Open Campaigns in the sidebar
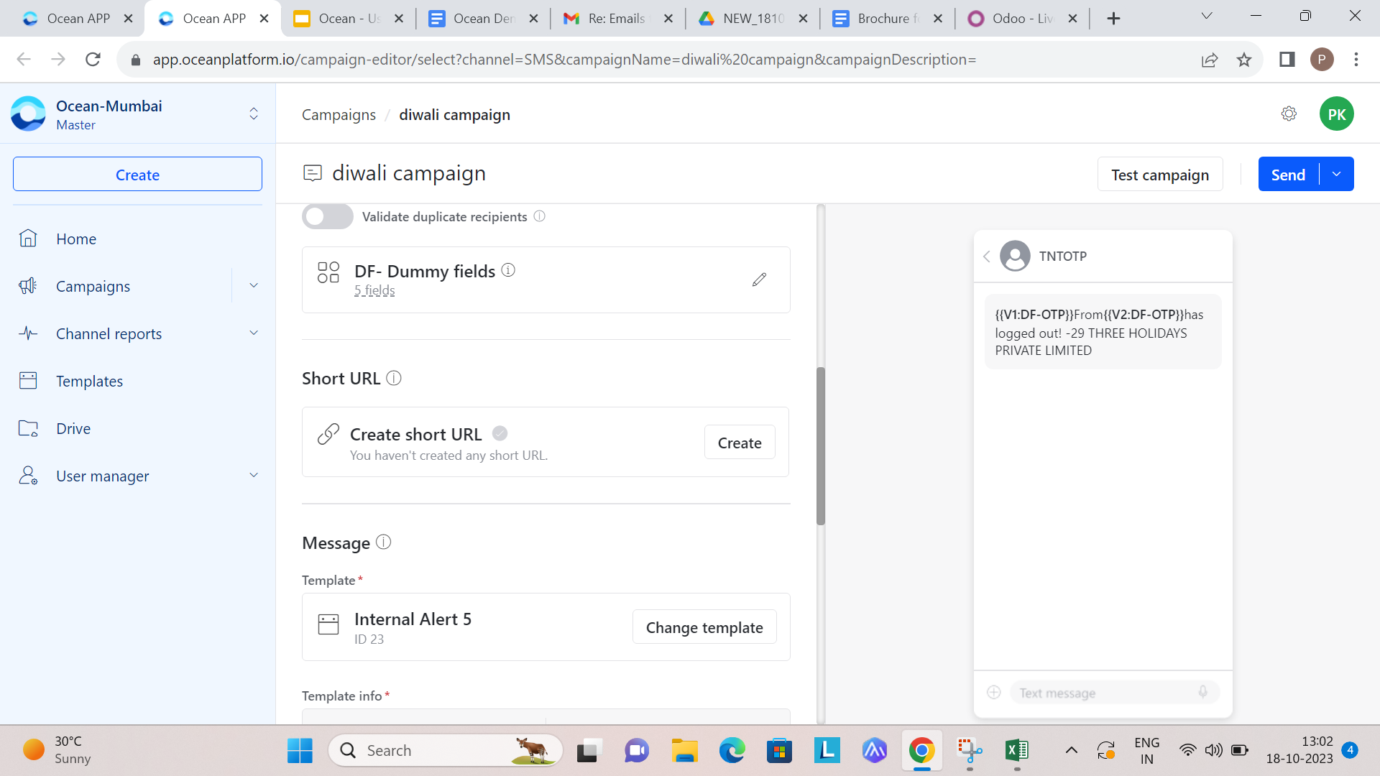This screenshot has width=1380, height=776. click(93, 286)
